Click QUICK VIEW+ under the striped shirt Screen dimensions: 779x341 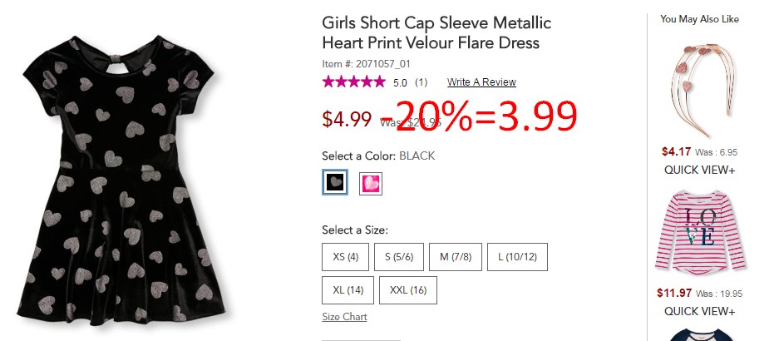[x=699, y=311]
